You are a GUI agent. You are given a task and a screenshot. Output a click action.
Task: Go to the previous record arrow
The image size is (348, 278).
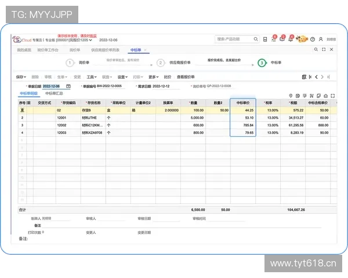pos(316,76)
